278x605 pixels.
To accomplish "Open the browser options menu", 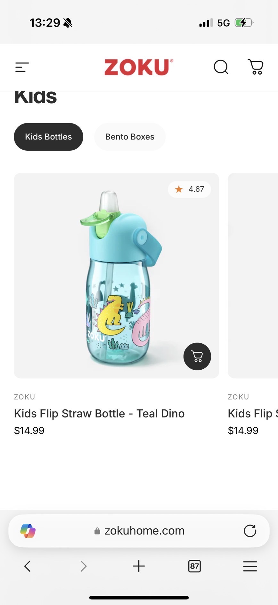I will [250, 566].
